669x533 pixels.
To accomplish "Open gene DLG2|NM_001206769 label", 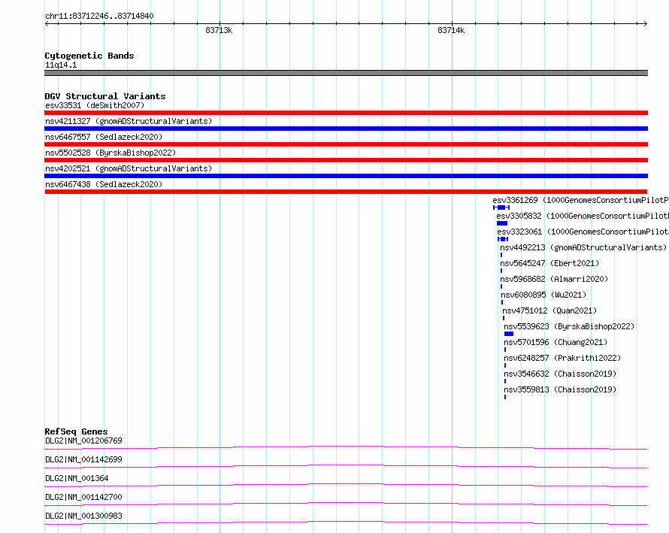I will pyautogui.click(x=83, y=441).
